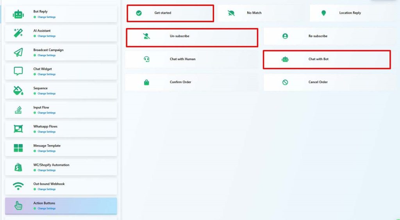Open the Un-subscribe action button
400x220 pixels.
pyautogui.click(x=192, y=36)
